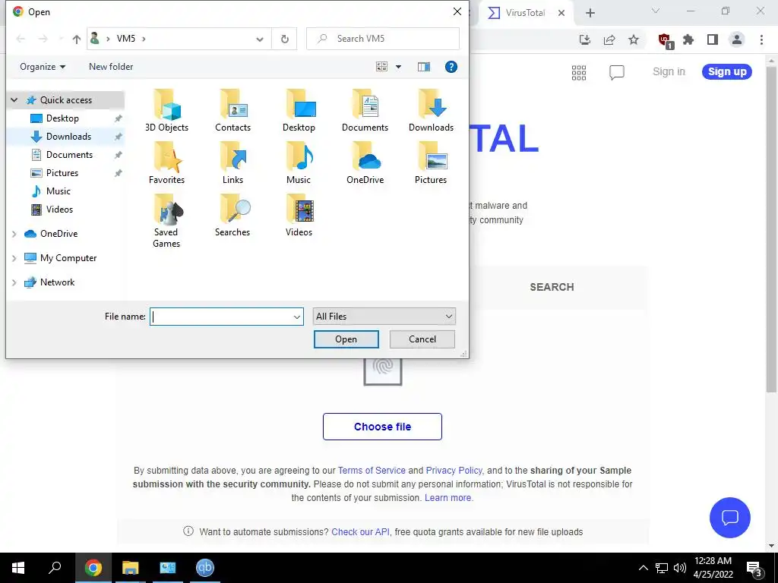Select Documents under Quick access
Screen dimensions: 778x583
[x=69, y=155]
